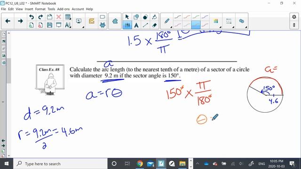This screenshot has width=301, height=169.
Task: Open File Explorer from the taskbar
Action: (182, 164)
